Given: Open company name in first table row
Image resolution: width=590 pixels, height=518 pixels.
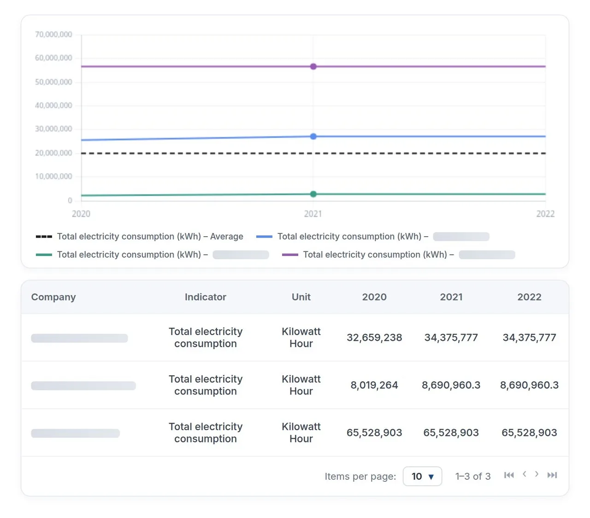Looking at the screenshot, I should pos(79,338).
